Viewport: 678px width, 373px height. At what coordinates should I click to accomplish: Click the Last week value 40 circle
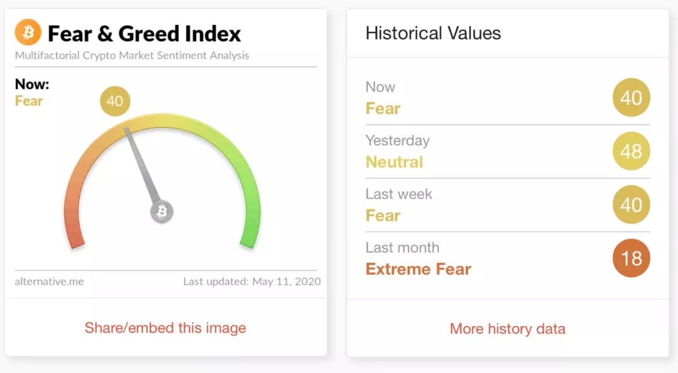631,204
